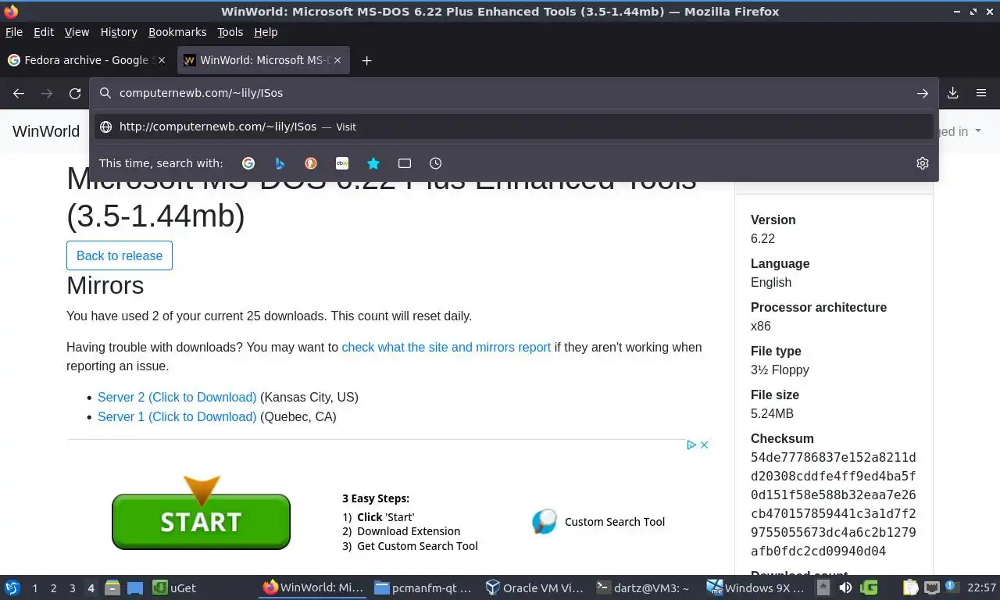Click uGet green tray icon
This screenshot has width=1000, height=600.
869,587
